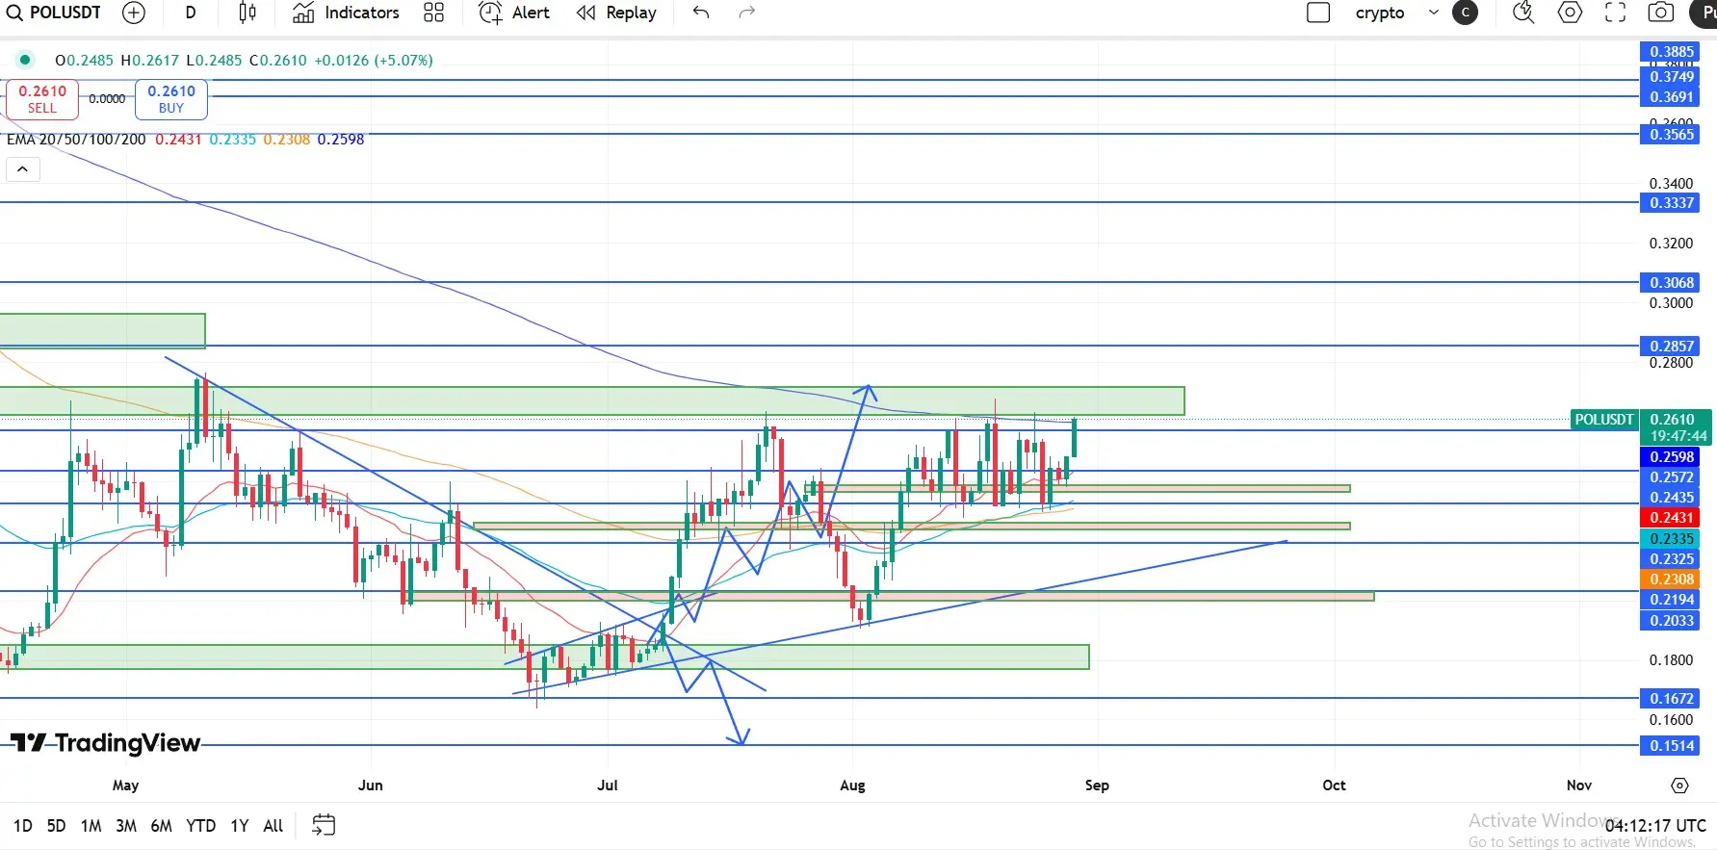1717x850 pixels.
Task: Select the 0.3337 horizontal line label
Action: 1671,203
